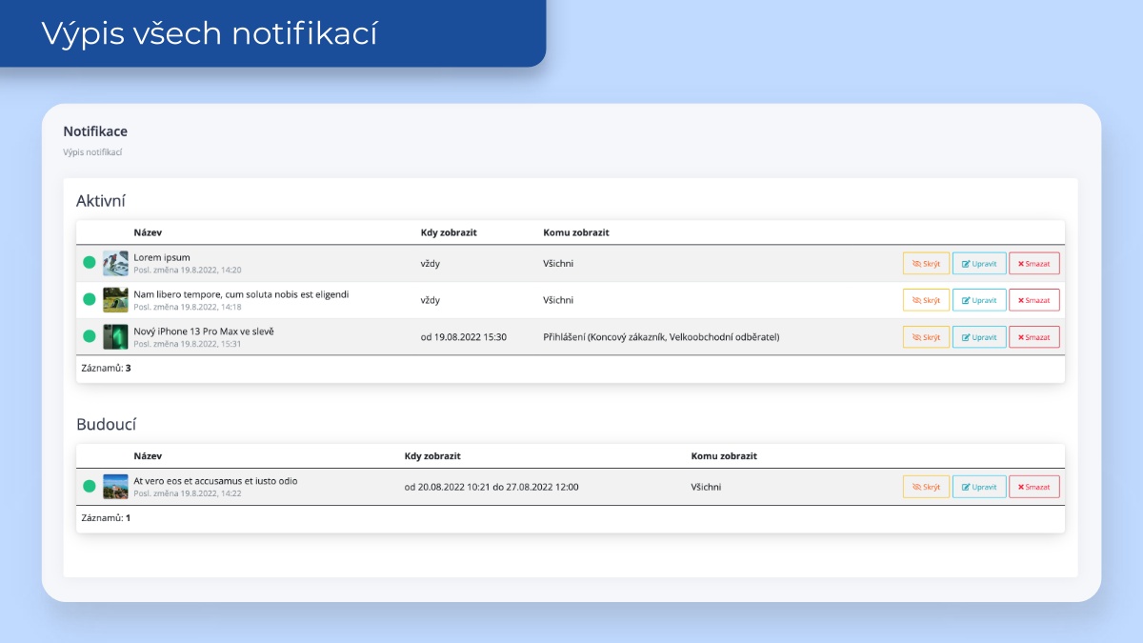Click title Nový iPhone 13 Pro Max ve slevě
The width and height of the screenshot is (1143, 643).
[x=204, y=332]
